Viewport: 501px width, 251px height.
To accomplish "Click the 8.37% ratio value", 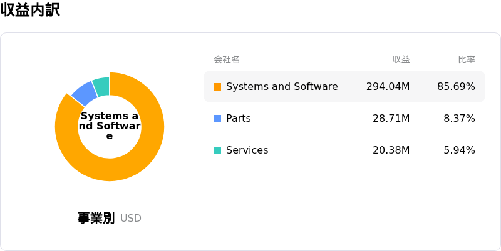I will click(x=459, y=119).
